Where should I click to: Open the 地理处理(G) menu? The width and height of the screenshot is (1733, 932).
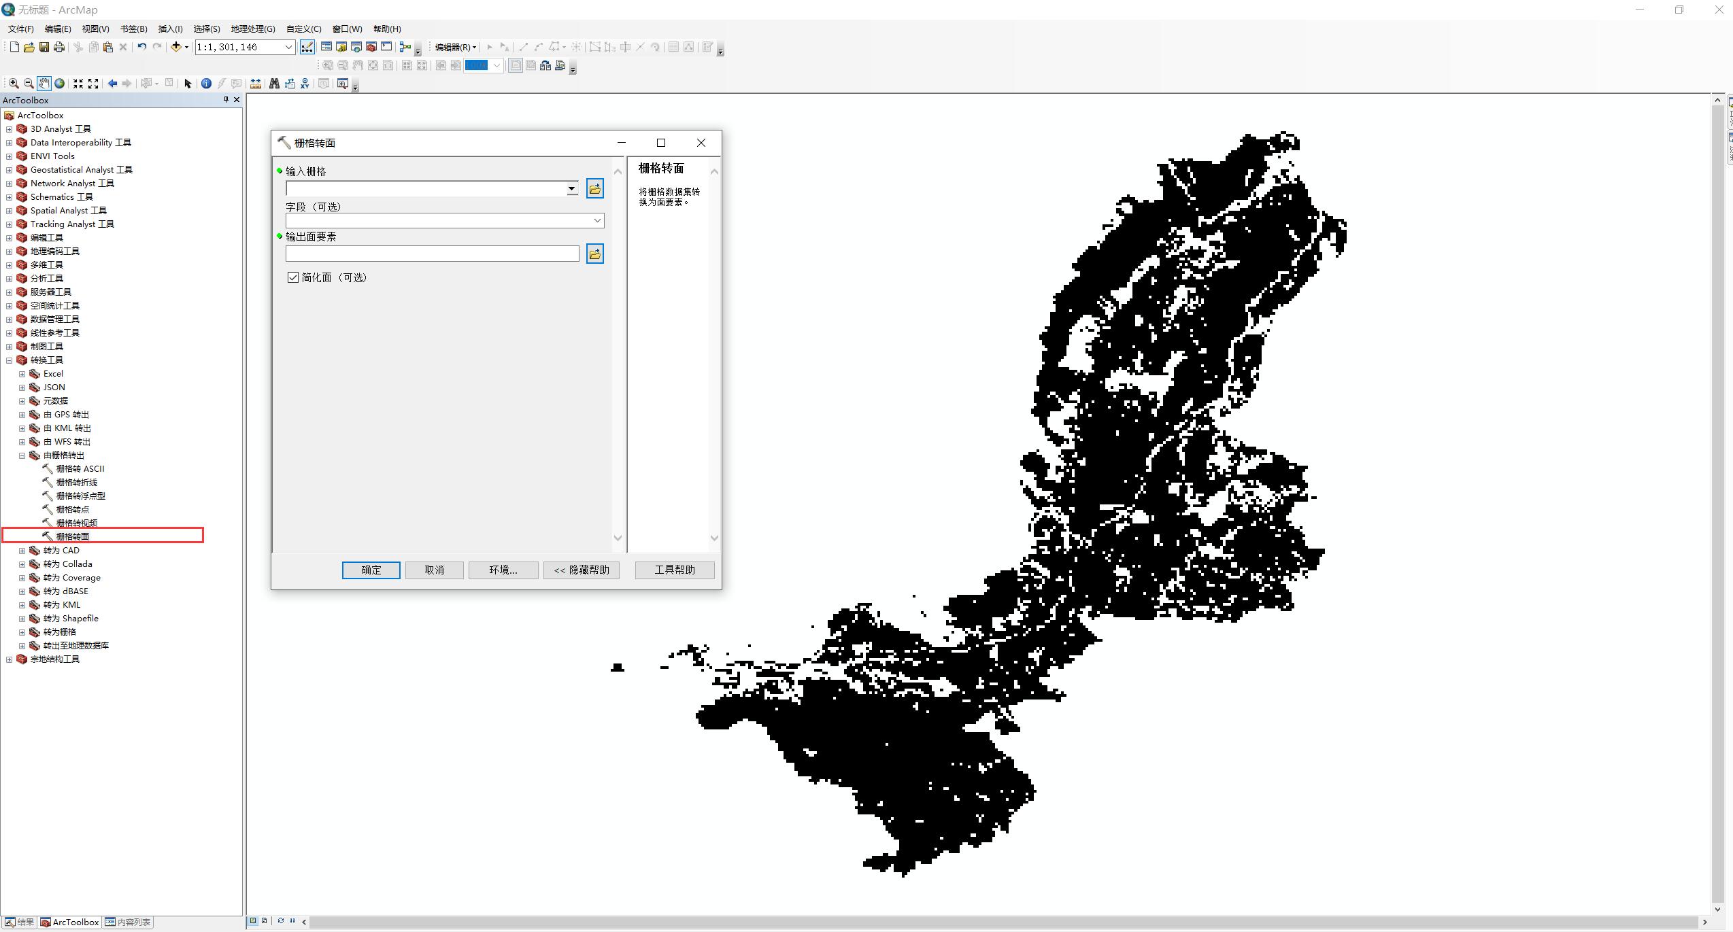tap(252, 29)
